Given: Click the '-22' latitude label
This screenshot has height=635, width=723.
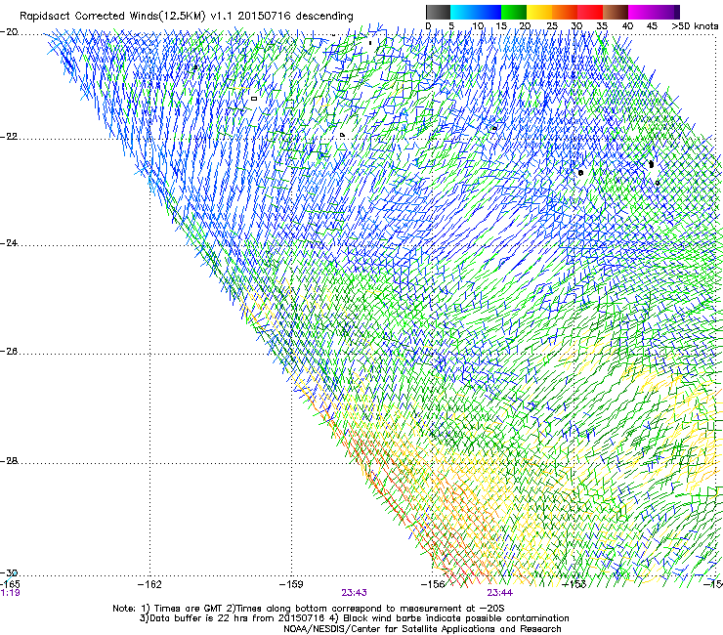Looking at the screenshot, I should click(x=9, y=137).
